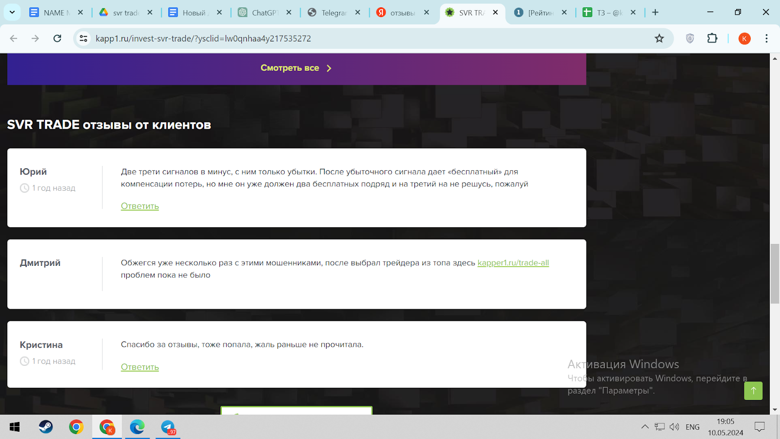Click the scrollbar up arrow
Image resolution: width=780 pixels, height=439 pixels.
775,59
